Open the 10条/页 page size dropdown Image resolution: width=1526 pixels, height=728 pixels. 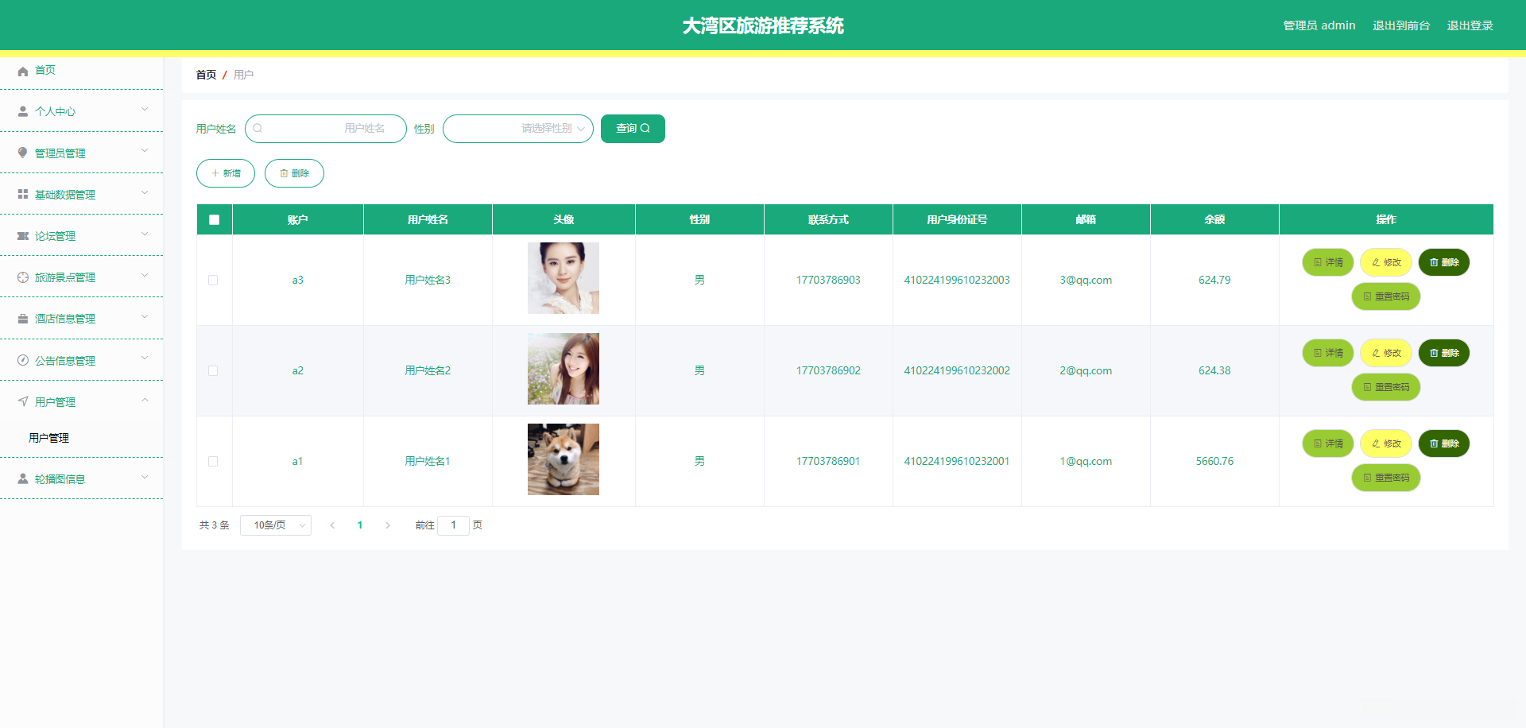[x=276, y=525]
